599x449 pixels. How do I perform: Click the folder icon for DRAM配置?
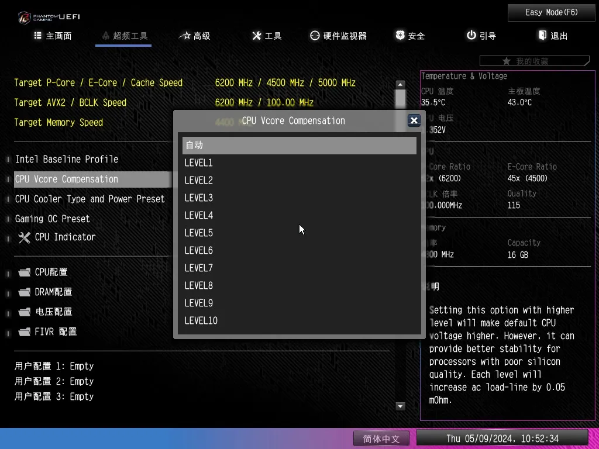[x=25, y=292]
